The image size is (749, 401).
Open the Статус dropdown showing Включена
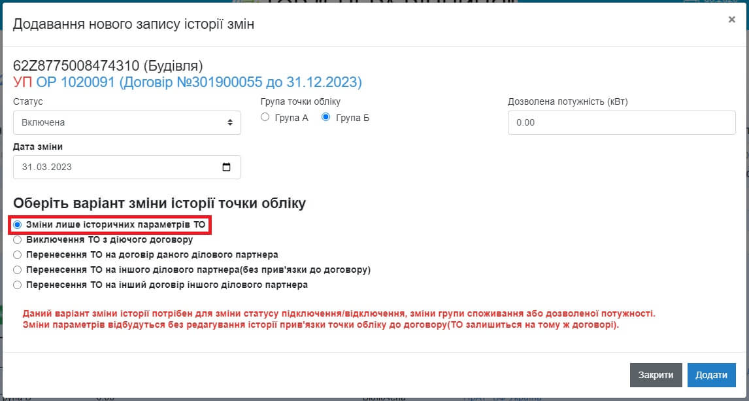pyautogui.click(x=127, y=122)
